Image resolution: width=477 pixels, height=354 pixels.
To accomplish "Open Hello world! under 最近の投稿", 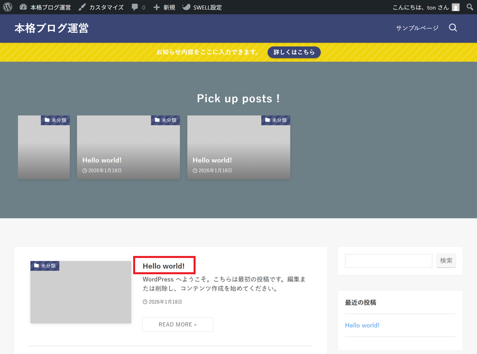I will pyautogui.click(x=362, y=325).
